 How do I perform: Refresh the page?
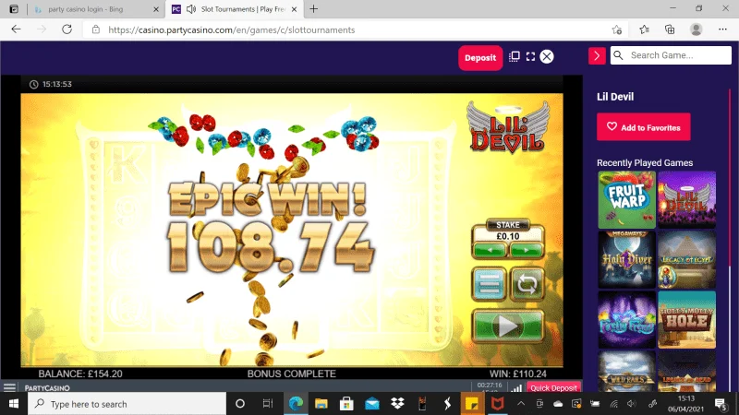(67, 30)
